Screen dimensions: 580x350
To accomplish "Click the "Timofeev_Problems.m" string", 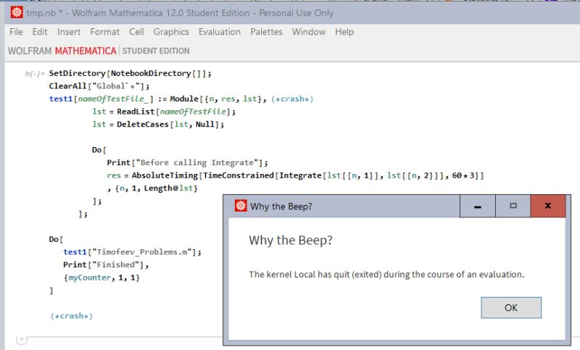I will point(144,252).
